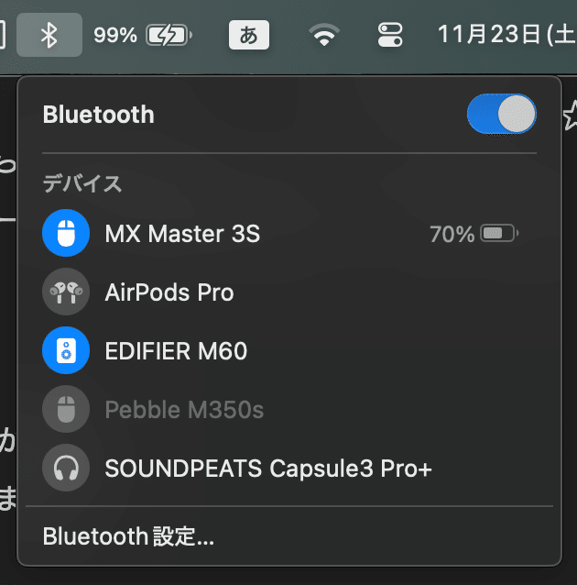The width and height of the screenshot is (577, 585).
Task: Click the SOUNDPEATS headphones icon
Action: 66,468
